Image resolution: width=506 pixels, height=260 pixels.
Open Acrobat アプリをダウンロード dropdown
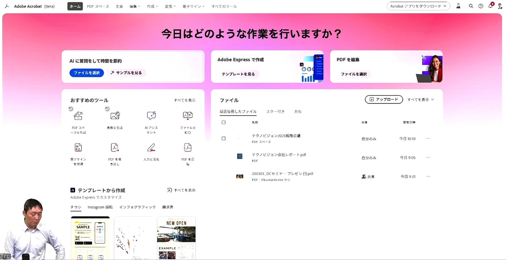(418, 6)
